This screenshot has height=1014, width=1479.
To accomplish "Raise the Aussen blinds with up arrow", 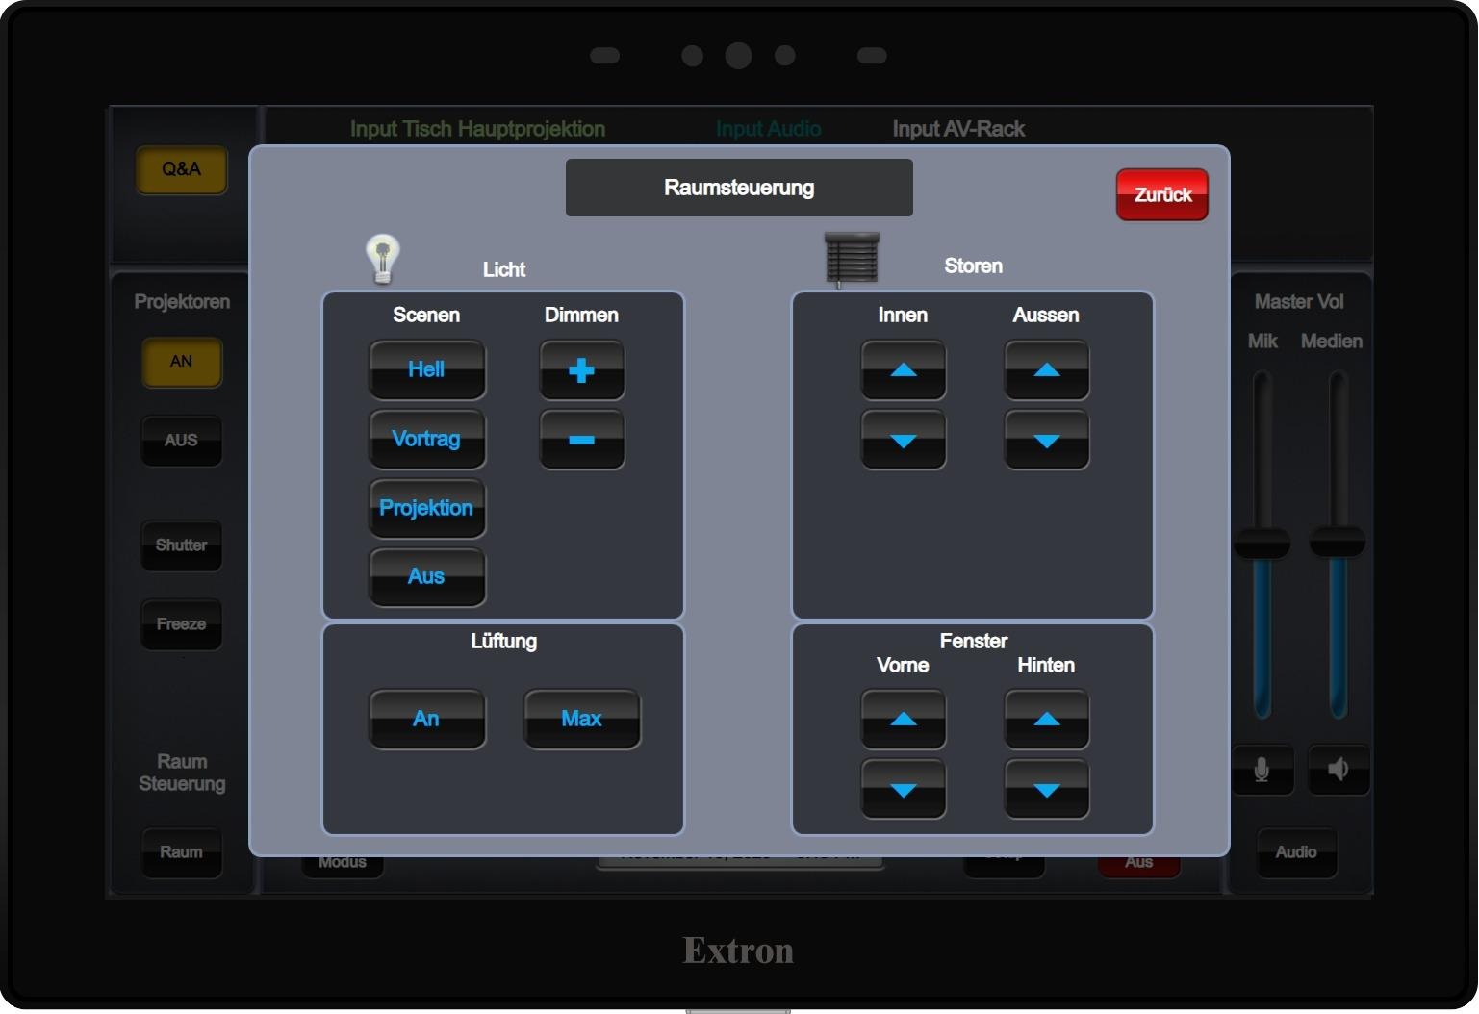I will pyautogui.click(x=1047, y=370).
